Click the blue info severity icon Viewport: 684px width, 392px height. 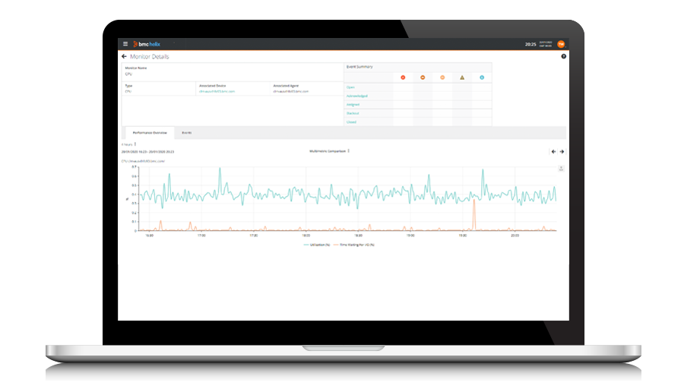tap(482, 77)
